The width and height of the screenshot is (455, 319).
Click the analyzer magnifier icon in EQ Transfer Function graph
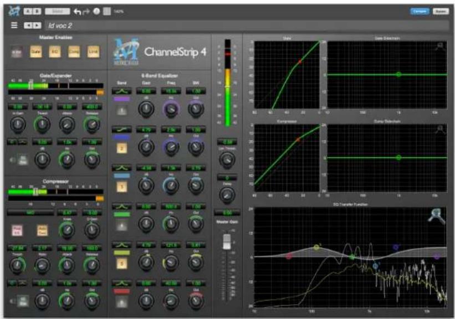pos(437,216)
